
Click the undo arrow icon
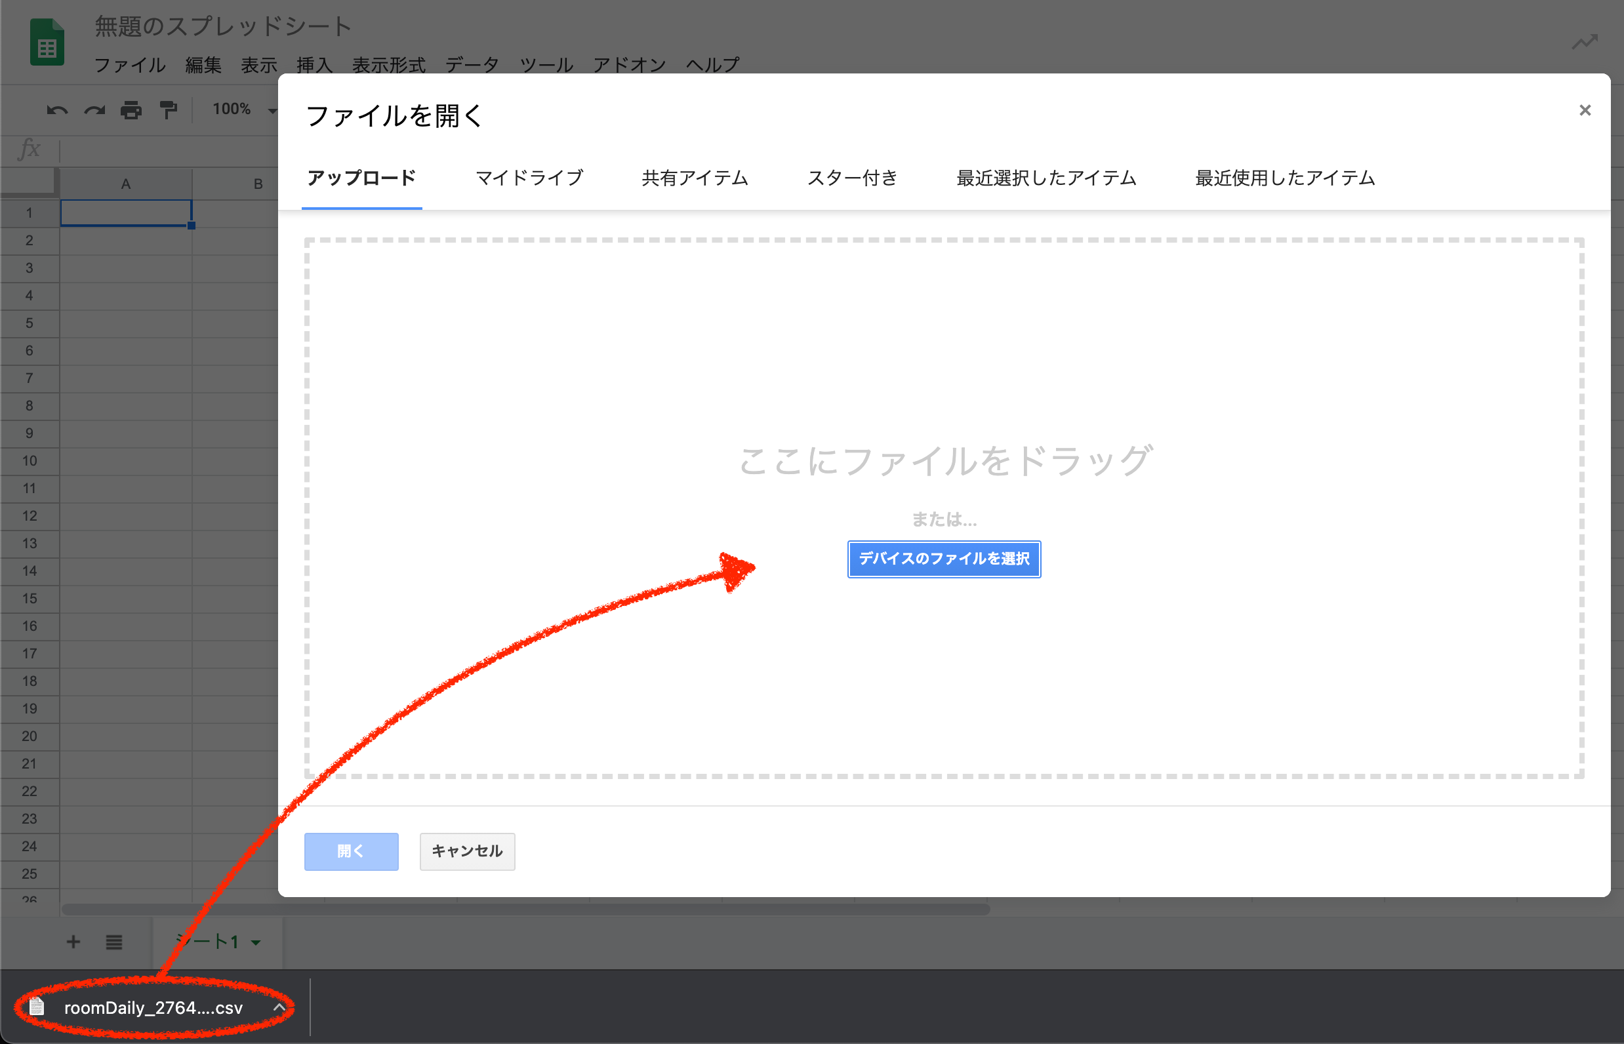click(57, 110)
